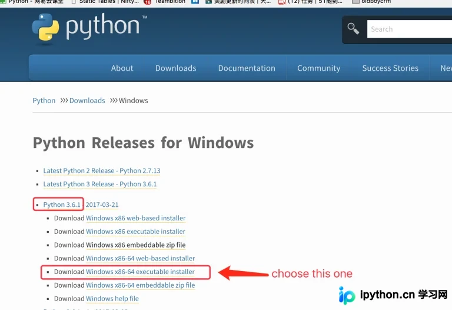Screen dimensions: 452x310
Task: Focus the Search input field
Action: point(410,29)
